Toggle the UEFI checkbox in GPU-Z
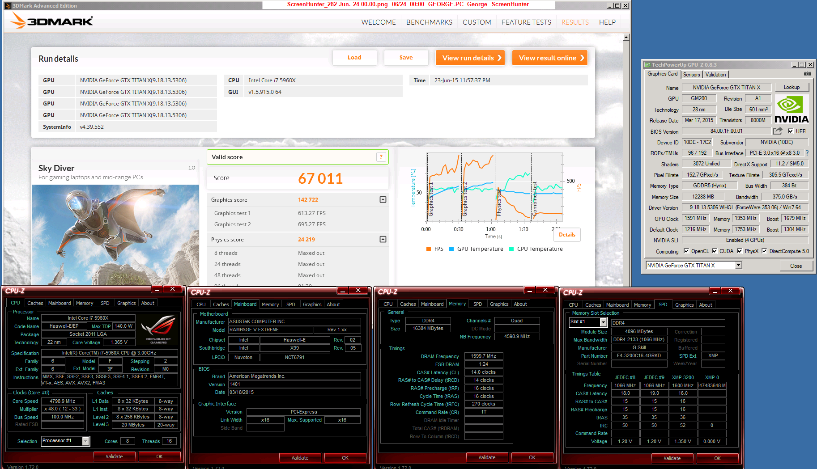 point(791,131)
